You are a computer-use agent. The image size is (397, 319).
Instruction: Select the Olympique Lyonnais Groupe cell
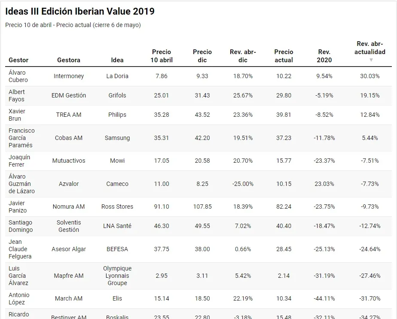117,276
